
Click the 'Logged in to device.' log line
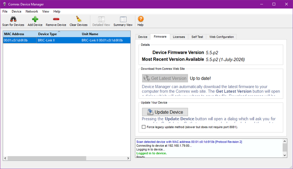[152, 153]
